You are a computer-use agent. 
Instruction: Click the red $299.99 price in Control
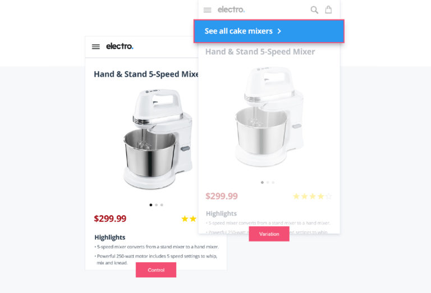click(x=110, y=218)
